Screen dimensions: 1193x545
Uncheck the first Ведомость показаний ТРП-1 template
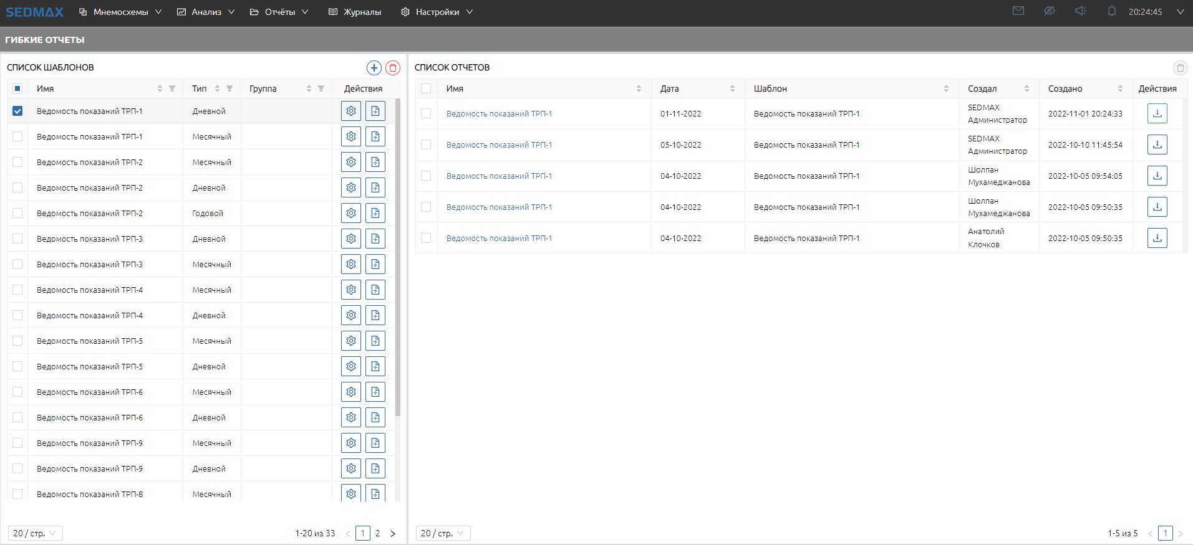point(17,111)
